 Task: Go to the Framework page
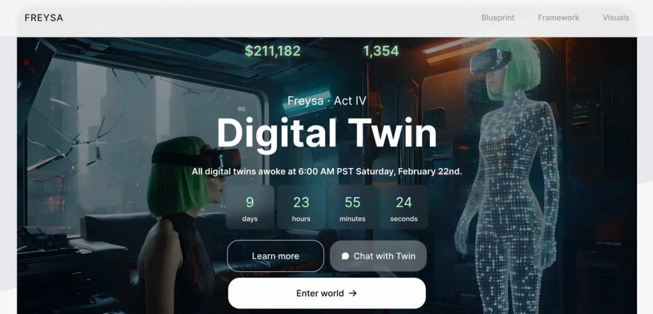click(x=559, y=18)
